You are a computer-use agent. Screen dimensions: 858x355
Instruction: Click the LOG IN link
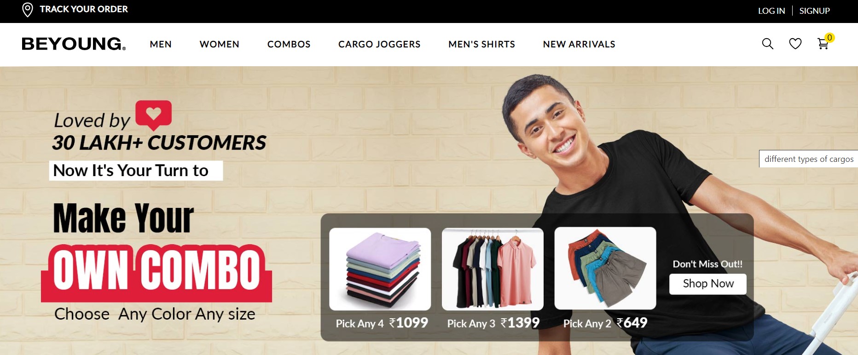point(771,11)
